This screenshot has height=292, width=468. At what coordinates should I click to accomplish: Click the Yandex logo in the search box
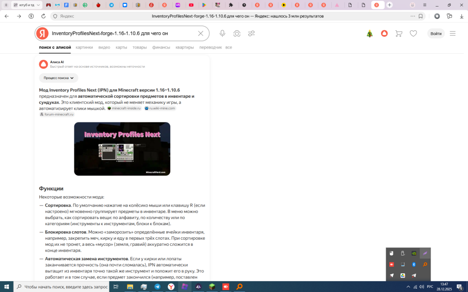(43, 33)
